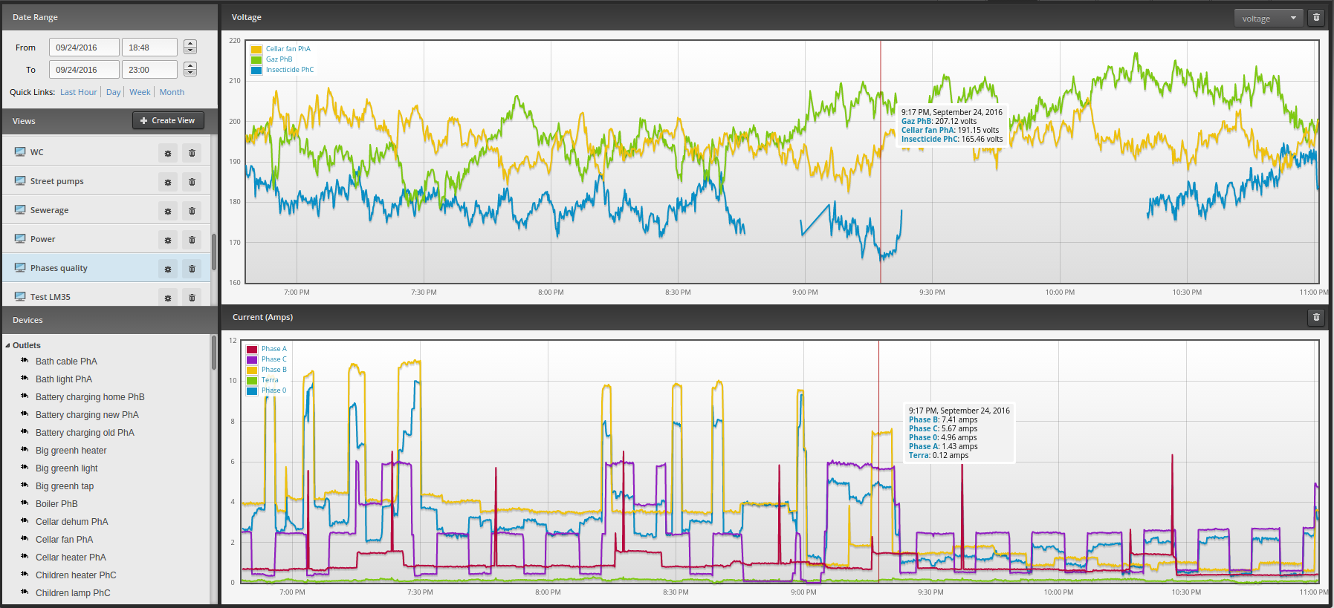Select the Cellar dehum PhA outlet
Viewport: 1334px width, 608px height.
pos(71,522)
